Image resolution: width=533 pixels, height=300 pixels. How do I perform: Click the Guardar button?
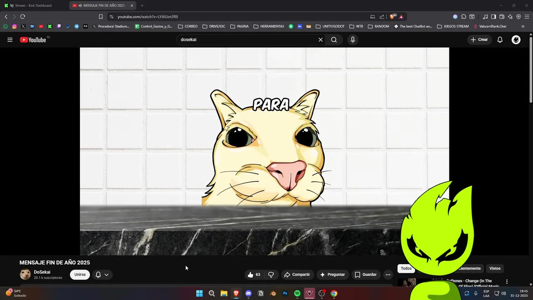(x=366, y=275)
